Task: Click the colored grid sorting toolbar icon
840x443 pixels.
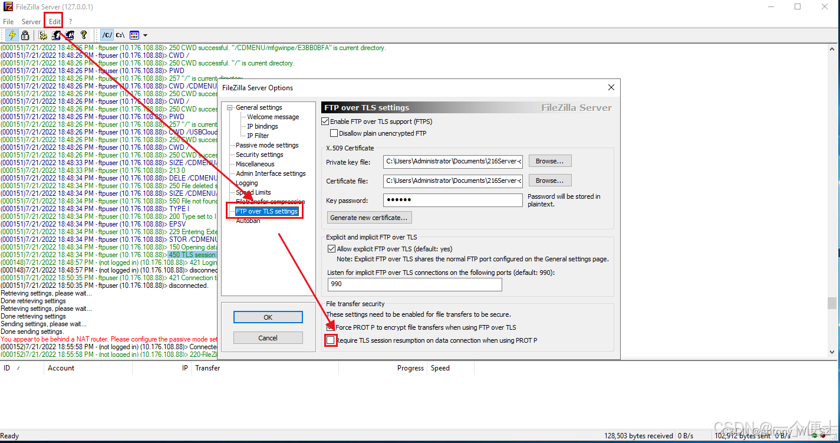Action: coord(134,35)
